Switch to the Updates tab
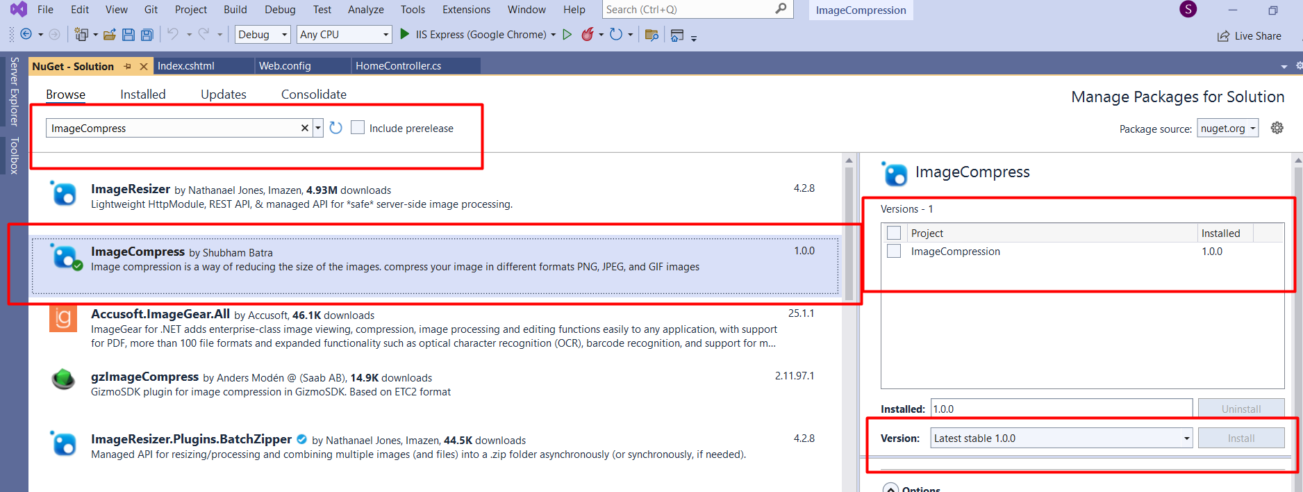 pyautogui.click(x=223, y=94)
